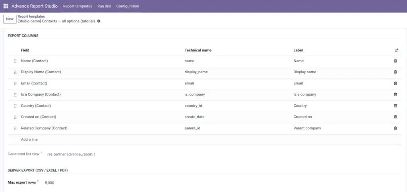This screenshot has height=192, width=407.
Task: Grab drag handle of Related Company row
Action: [15, 128]
